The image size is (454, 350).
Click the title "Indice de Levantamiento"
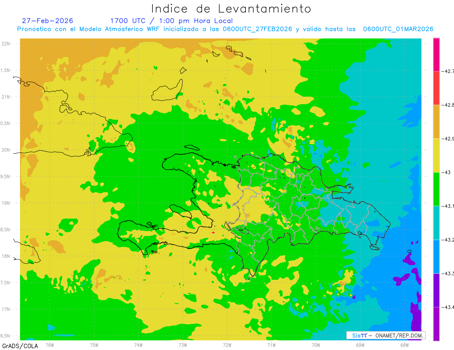click(231, 8)
